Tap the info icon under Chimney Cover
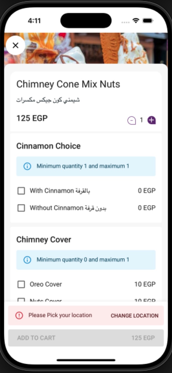This screenshot has width=172, height=373. coord(27,260)
